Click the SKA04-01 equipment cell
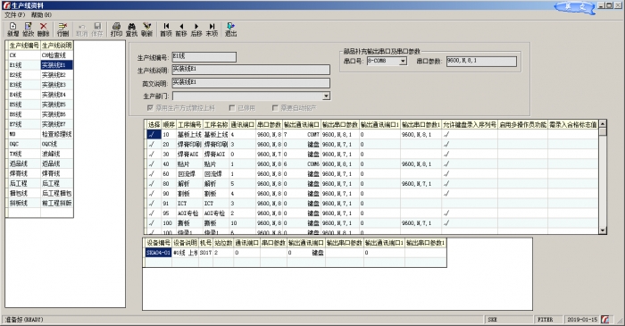The width and height of the screenshot is (625, 326). coord(158,253)
